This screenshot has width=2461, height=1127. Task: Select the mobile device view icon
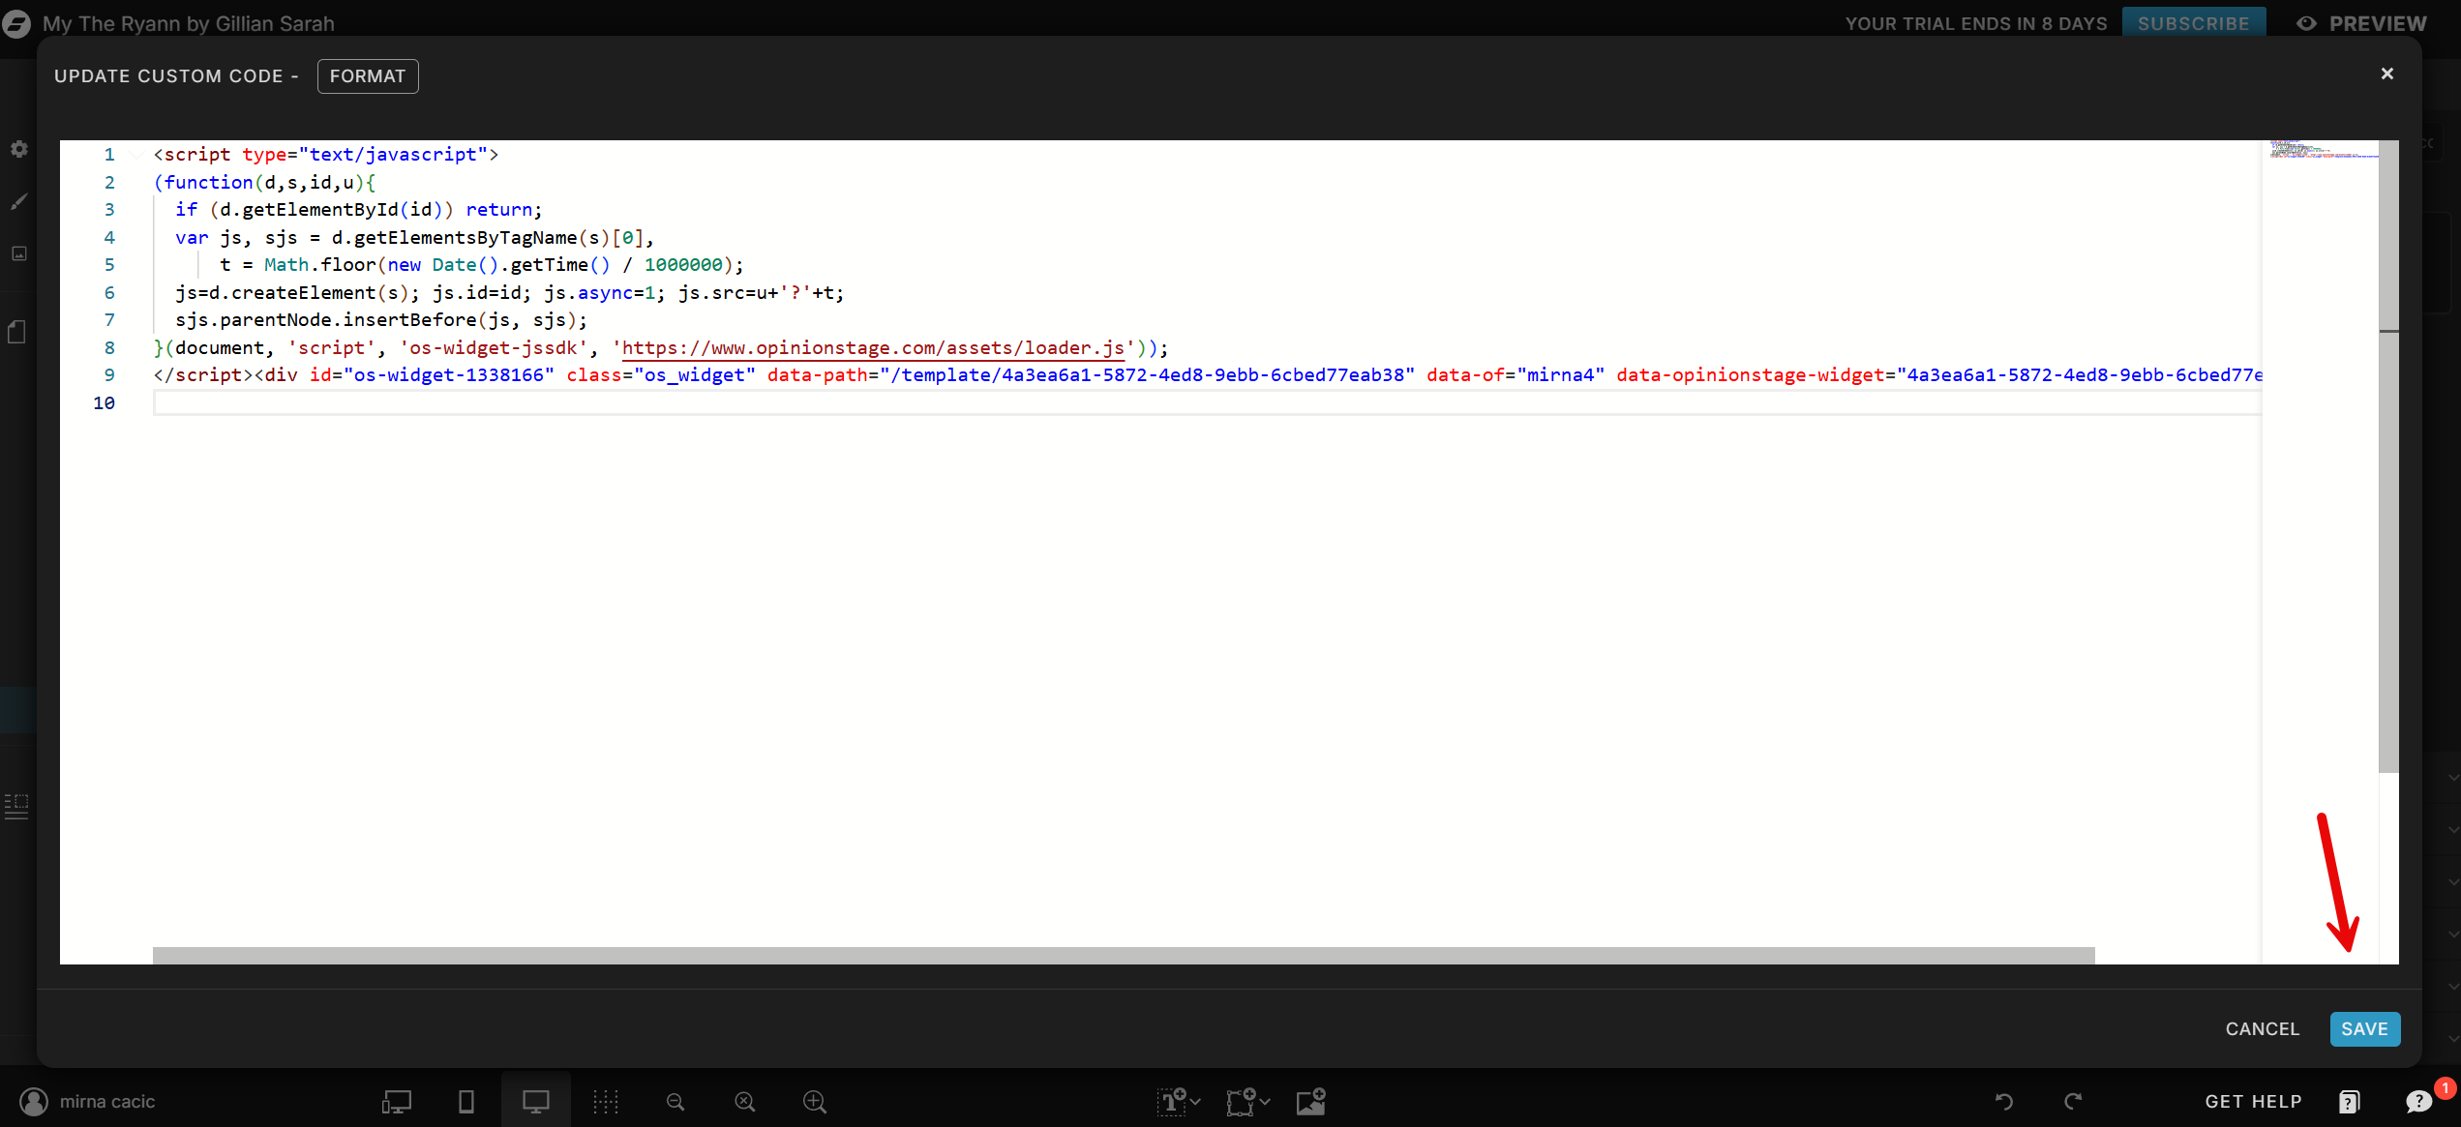[465, 1101]
